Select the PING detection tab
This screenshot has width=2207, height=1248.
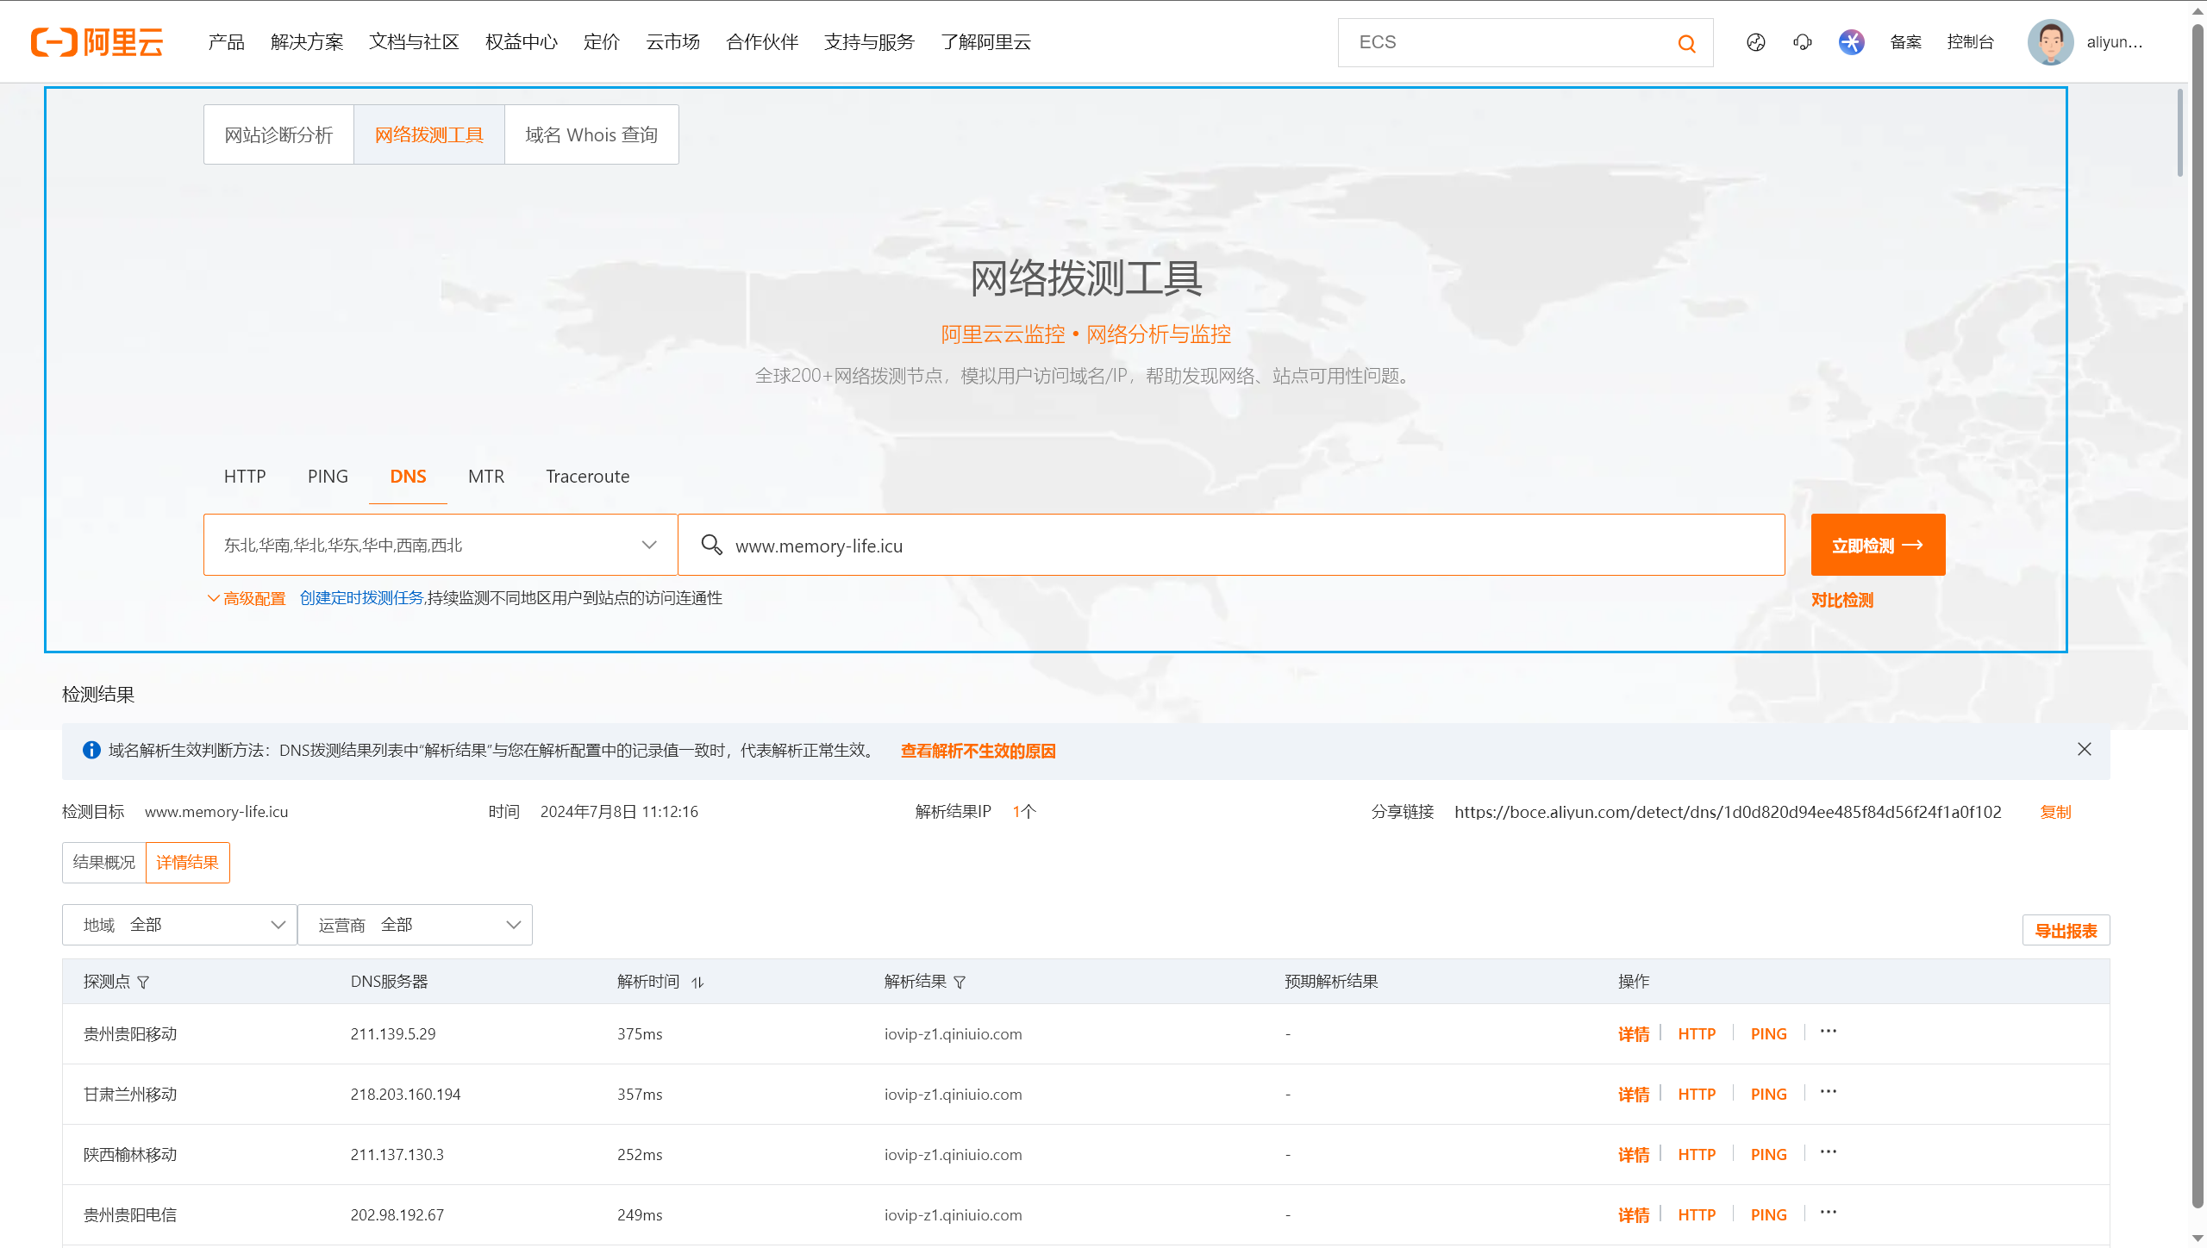pos(328,477)
